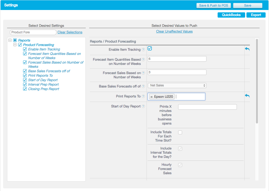The width and height of the screenshot is (269, 191).
Task: Click the help icon next to Start of Day Report
Action: click(143, 106)
